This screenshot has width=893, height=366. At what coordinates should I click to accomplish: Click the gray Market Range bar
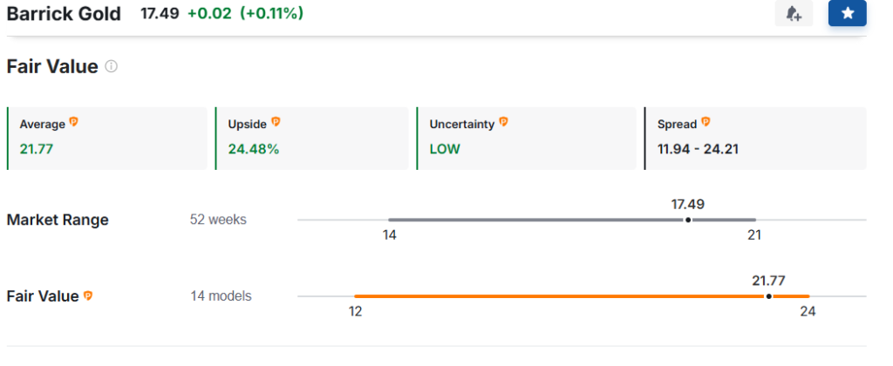(572, 220)
